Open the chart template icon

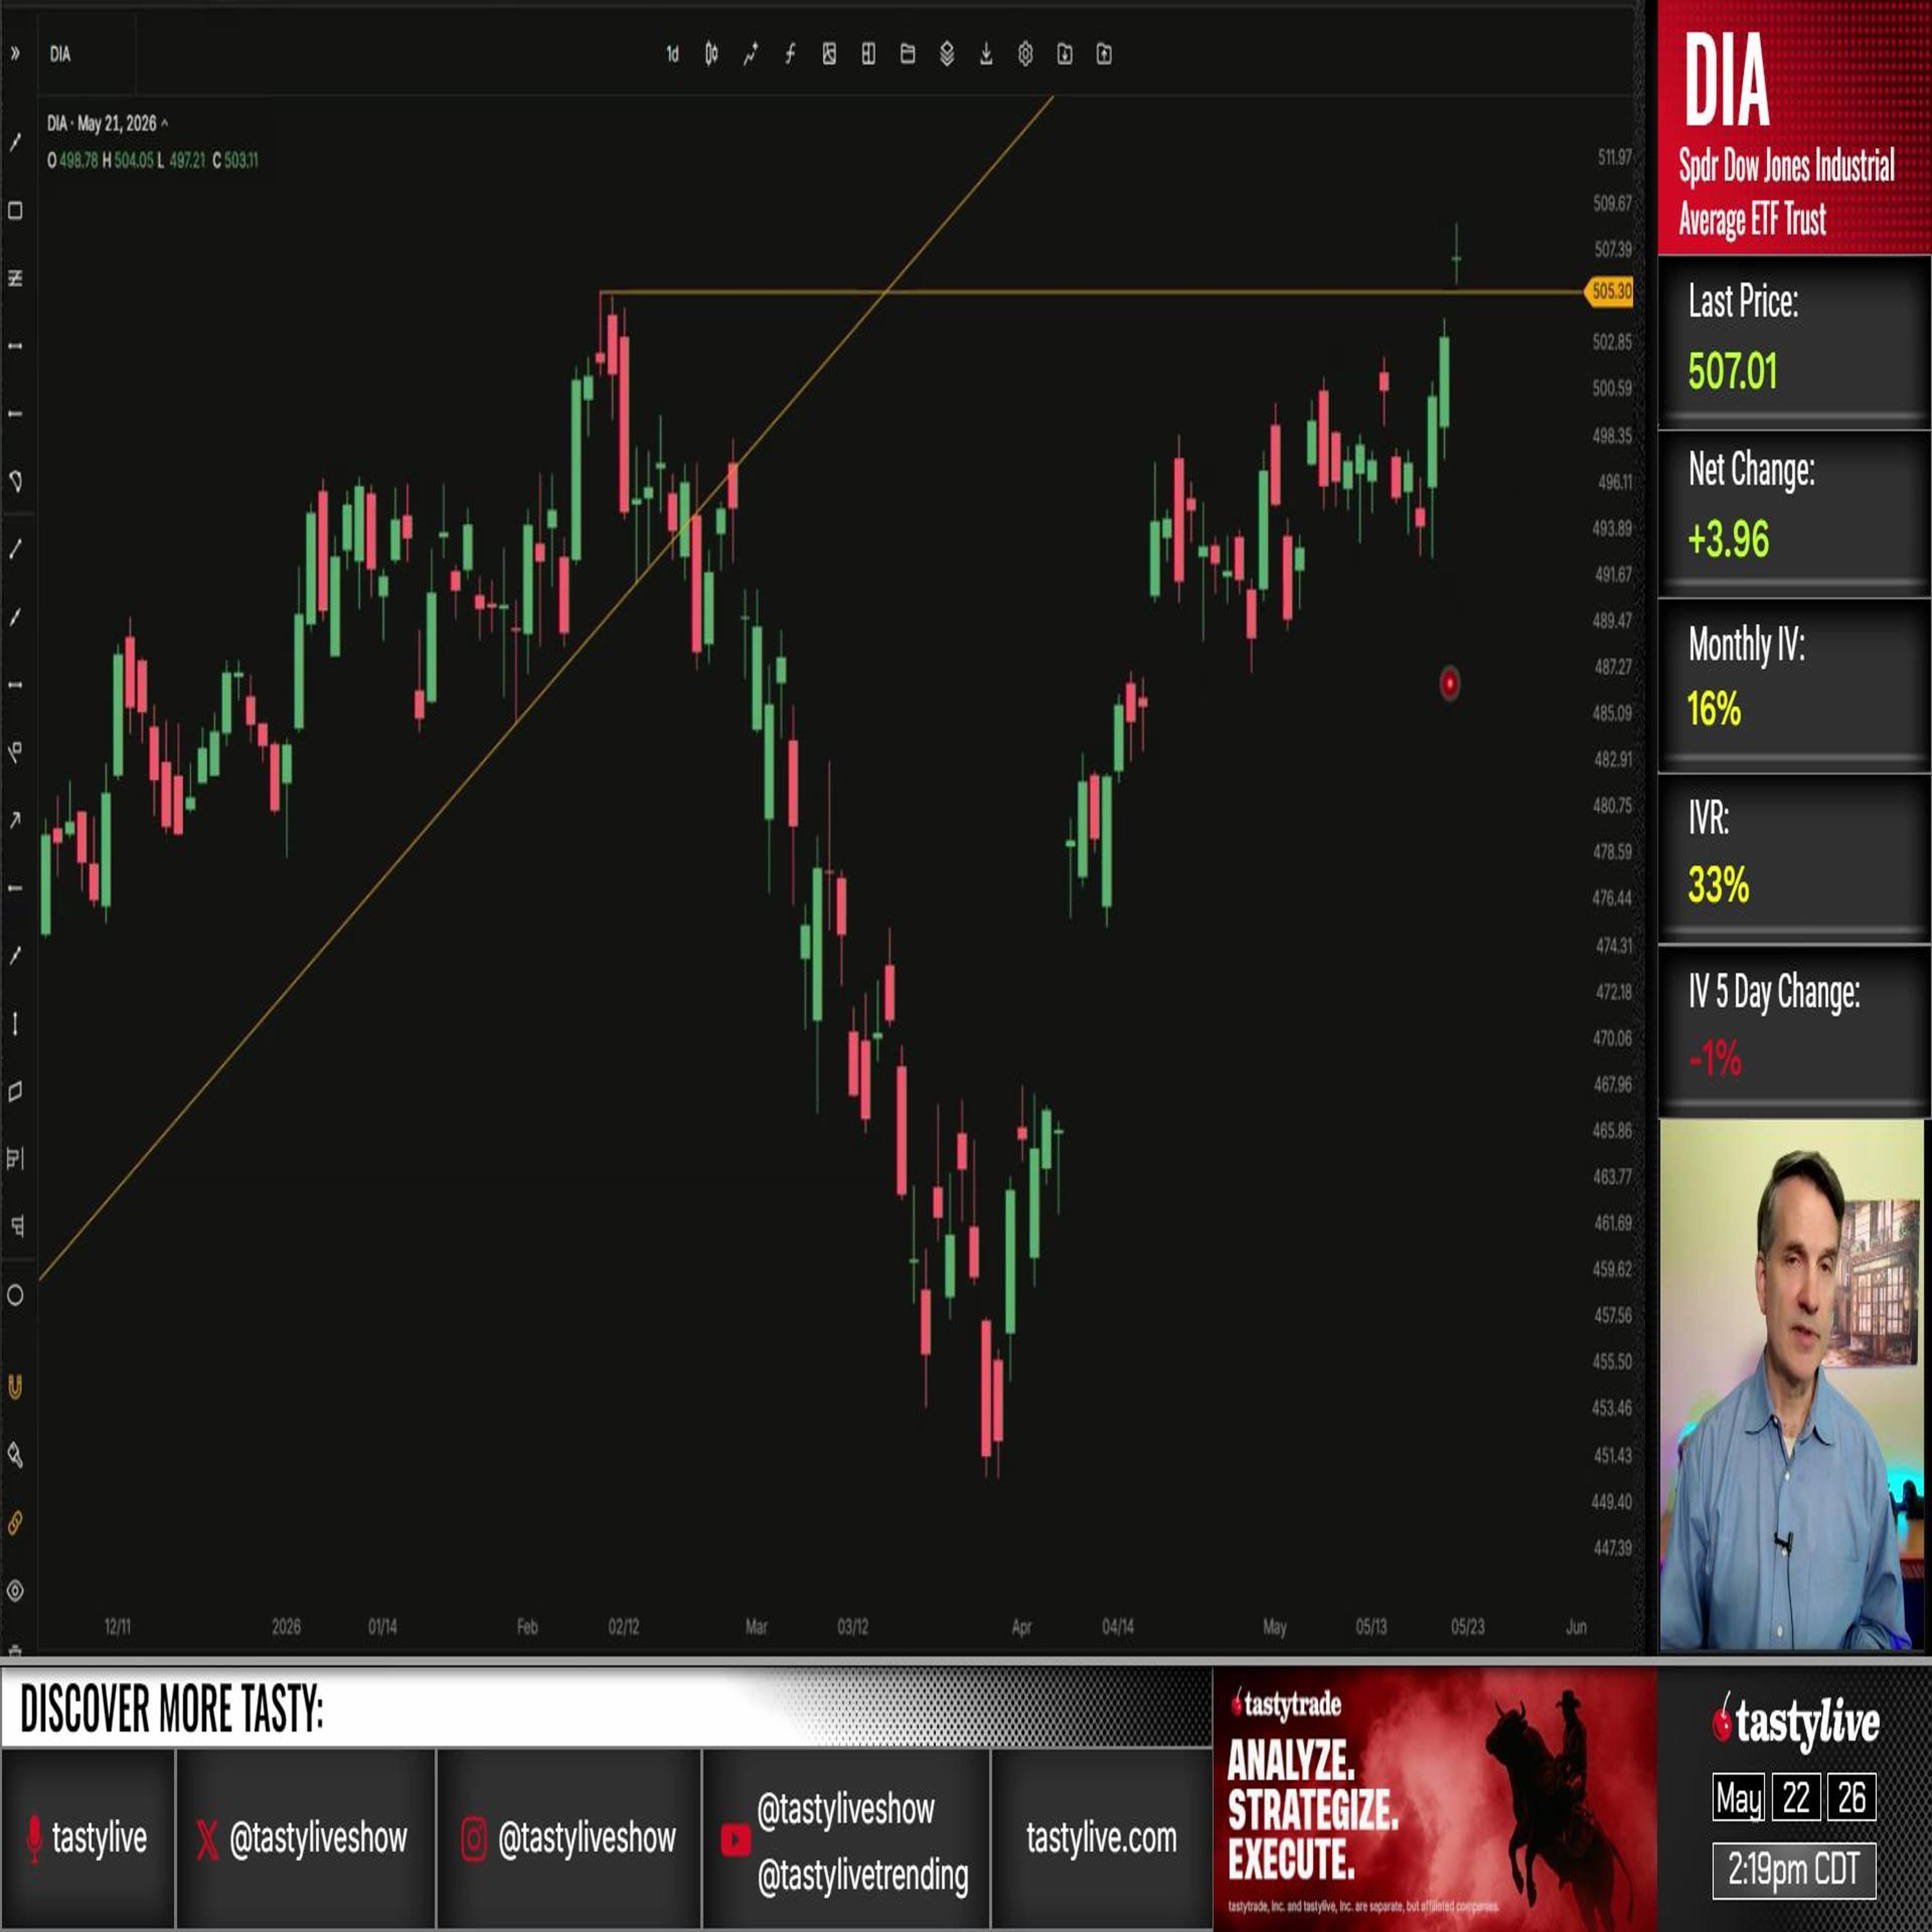click(x=829, y=54)
